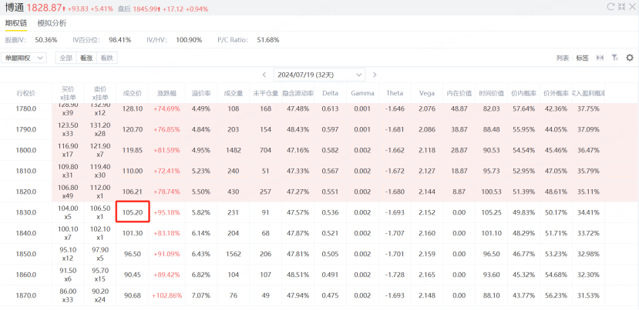Click the 时间价值 column header

coord(491,93)
